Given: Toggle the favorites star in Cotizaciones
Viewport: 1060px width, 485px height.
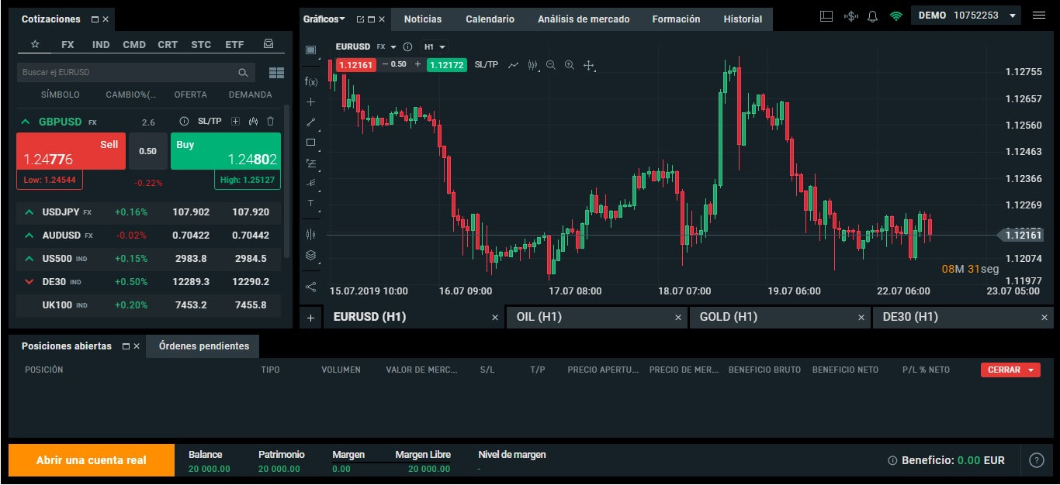Looking at the screenshot, I should click(x=35, y=44).
